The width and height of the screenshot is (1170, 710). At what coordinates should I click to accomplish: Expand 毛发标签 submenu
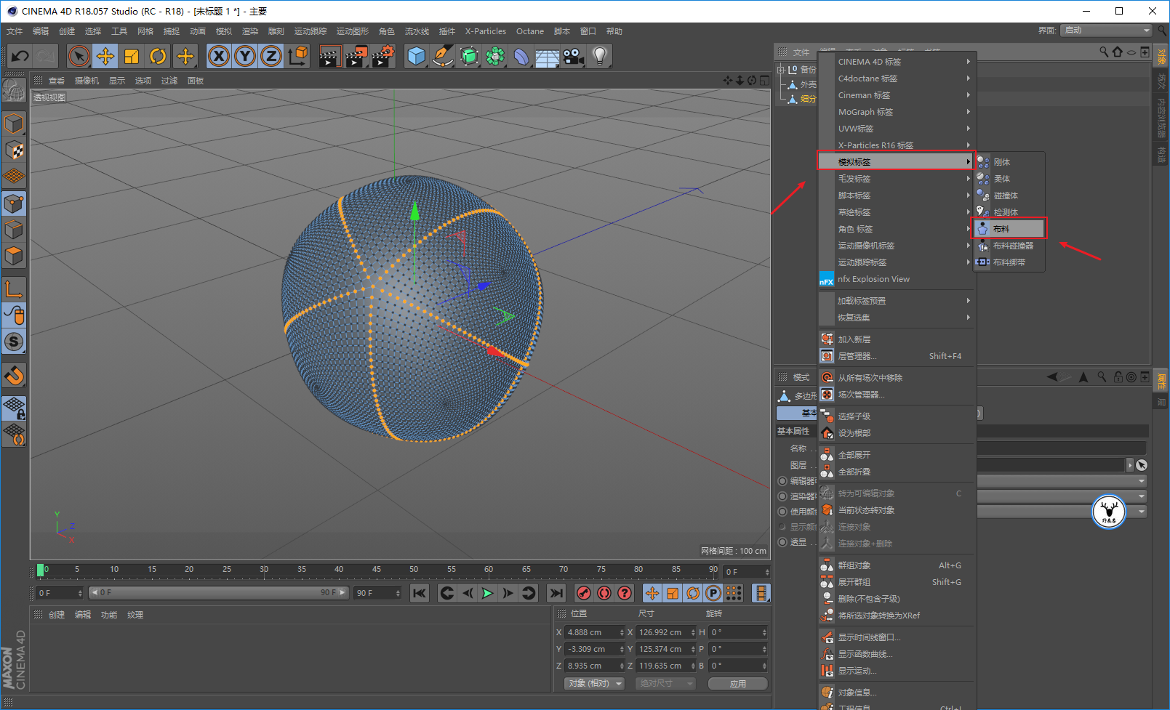(897, 179)
